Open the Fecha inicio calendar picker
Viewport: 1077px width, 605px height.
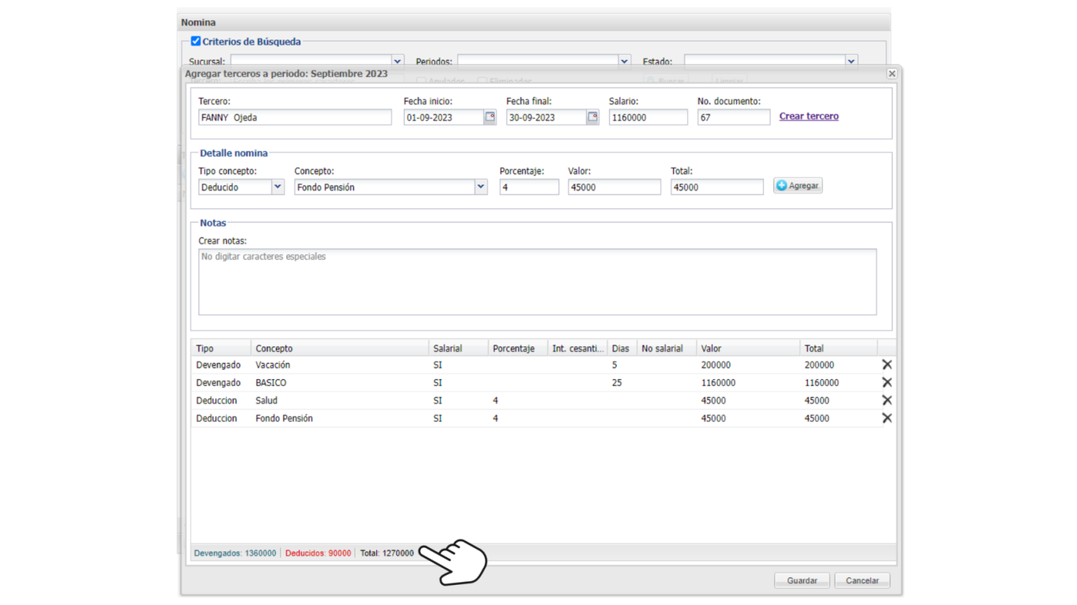coord(490,118)
